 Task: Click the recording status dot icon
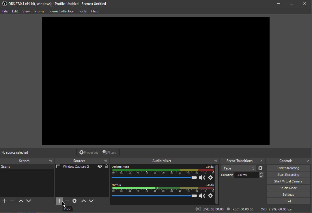(x=228, y=209)
